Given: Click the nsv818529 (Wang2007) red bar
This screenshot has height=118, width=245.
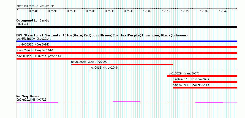Looking at the screenshot, I should [202, 76].
